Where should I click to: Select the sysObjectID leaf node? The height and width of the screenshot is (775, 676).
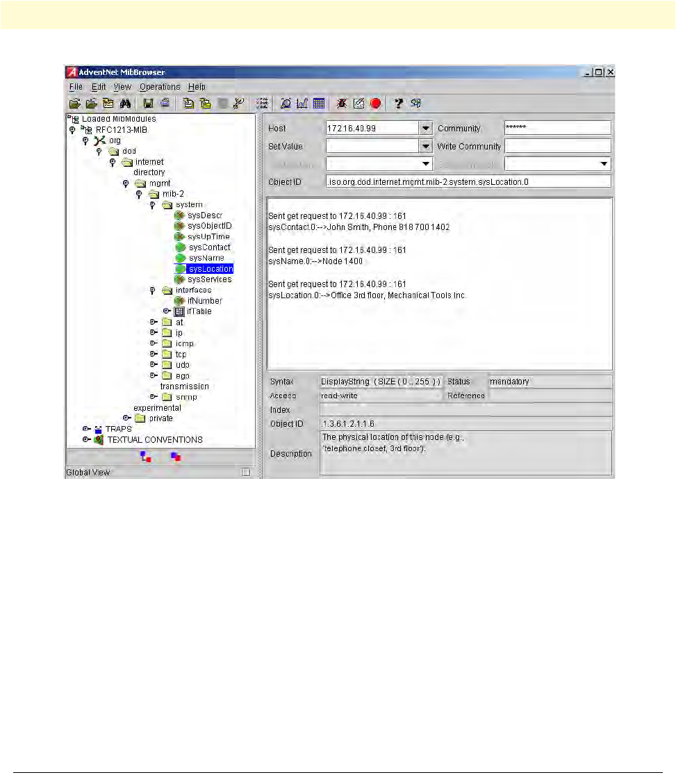[x=210, y=226]
